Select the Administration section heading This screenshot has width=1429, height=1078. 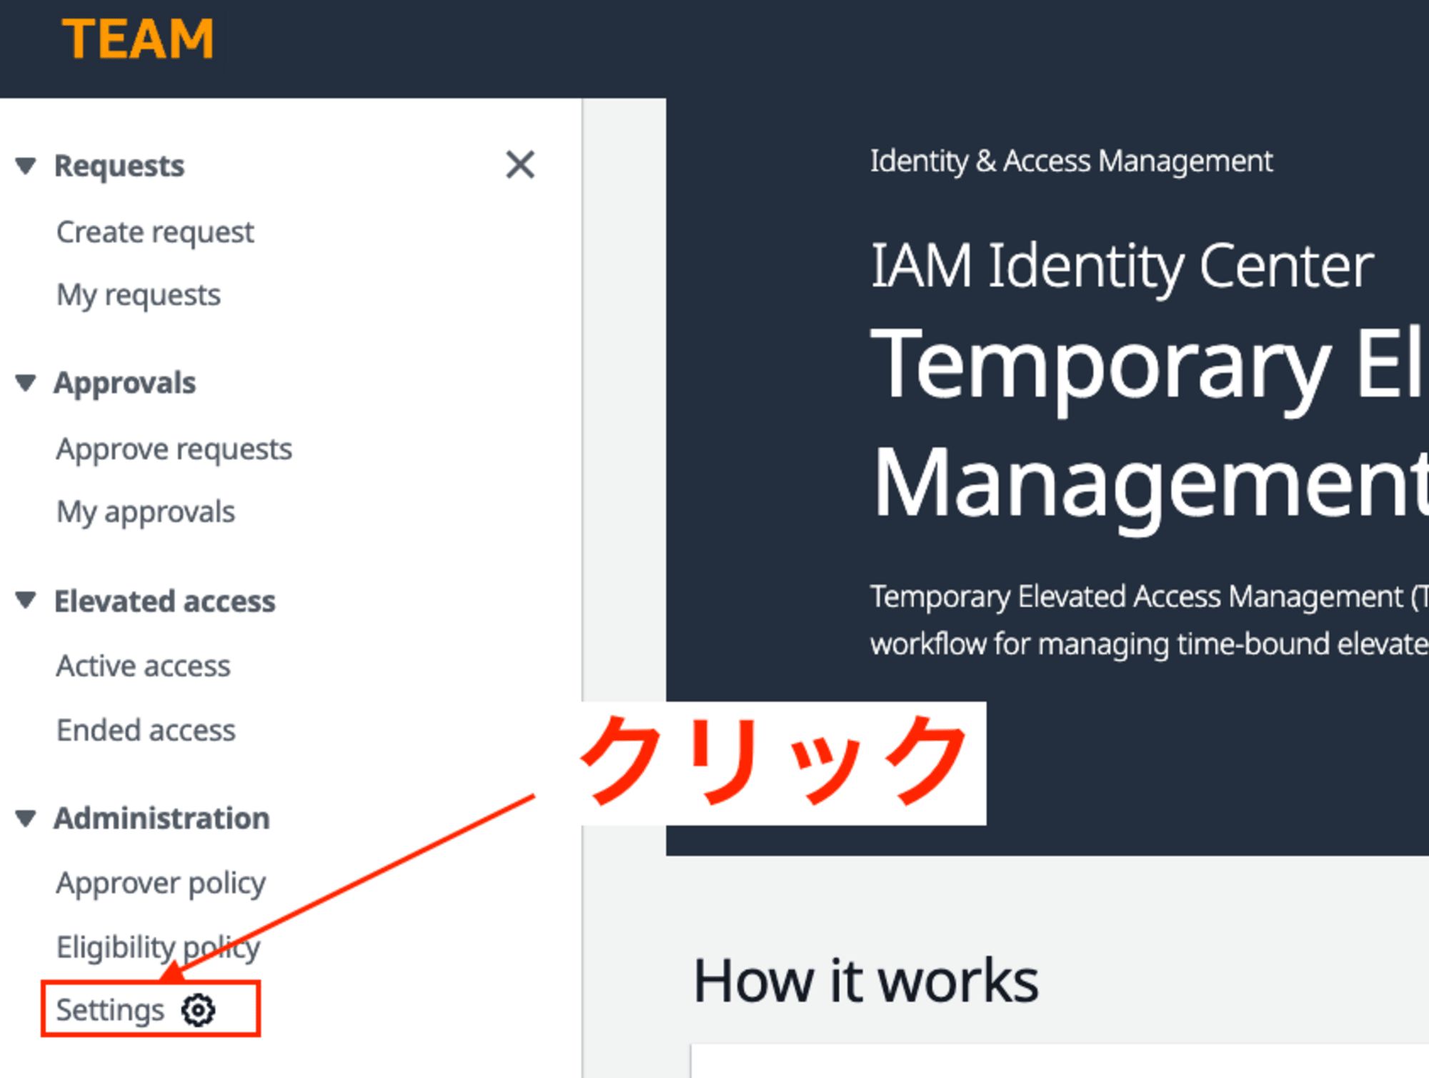(x=162, y=818)
